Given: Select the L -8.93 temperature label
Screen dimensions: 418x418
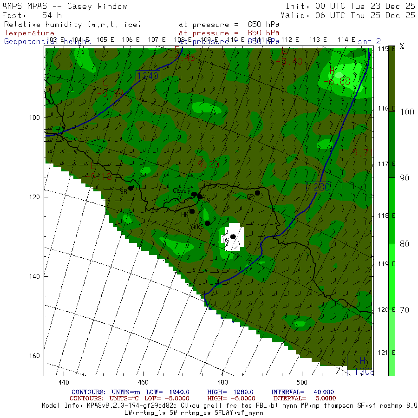Looking at the screenshot, I should click(x=111, y=88).
